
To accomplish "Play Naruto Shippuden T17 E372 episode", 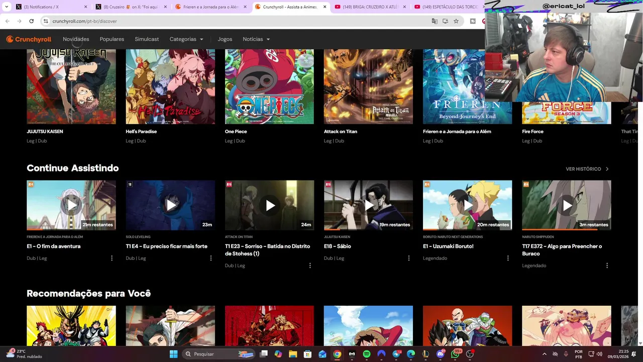I will [567, 205].
